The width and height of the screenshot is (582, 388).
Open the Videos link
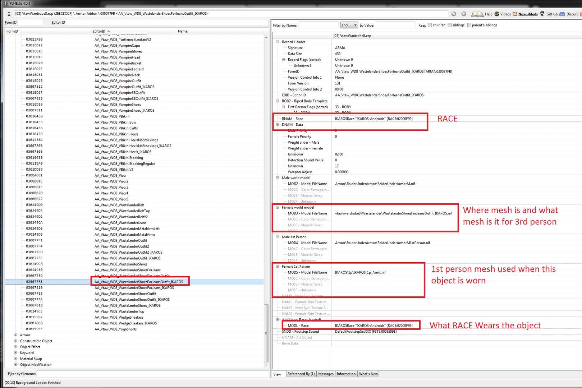pos(505,14)
